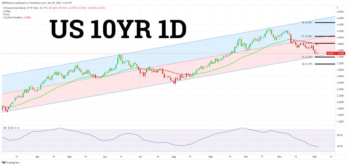Click the 3.800% price axis label
348x166 pixels.
tap(340, 44)
